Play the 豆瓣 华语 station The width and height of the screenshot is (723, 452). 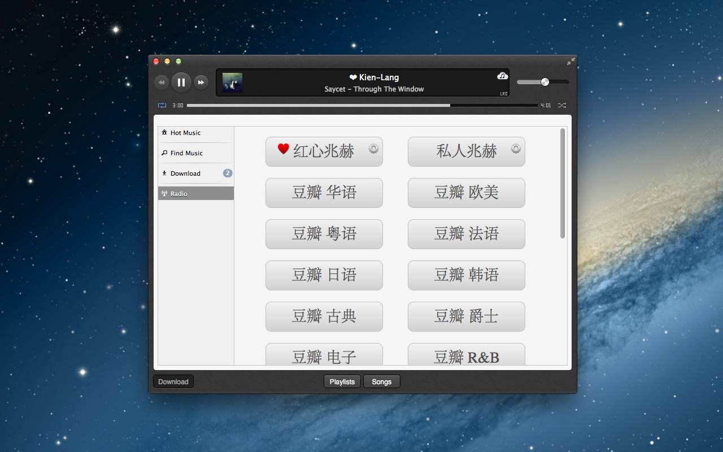[x=324, y=193]
